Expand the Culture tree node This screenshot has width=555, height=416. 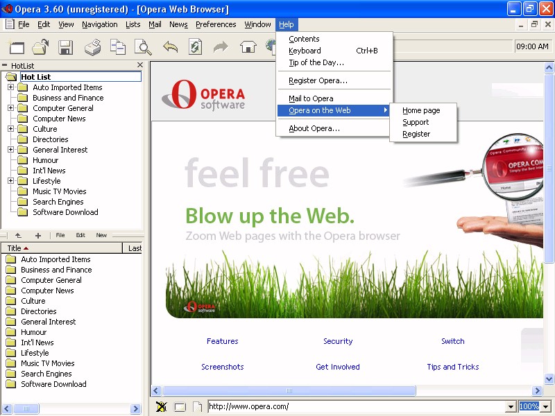11,129
